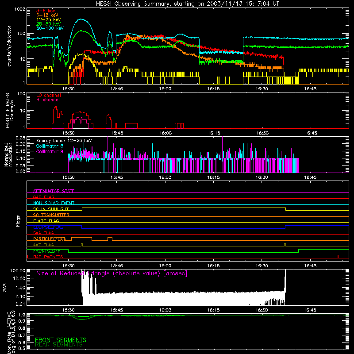Select the Collimator 9 legend label
The width and height of the screenshot is (354, 354).
pos(50,151)
